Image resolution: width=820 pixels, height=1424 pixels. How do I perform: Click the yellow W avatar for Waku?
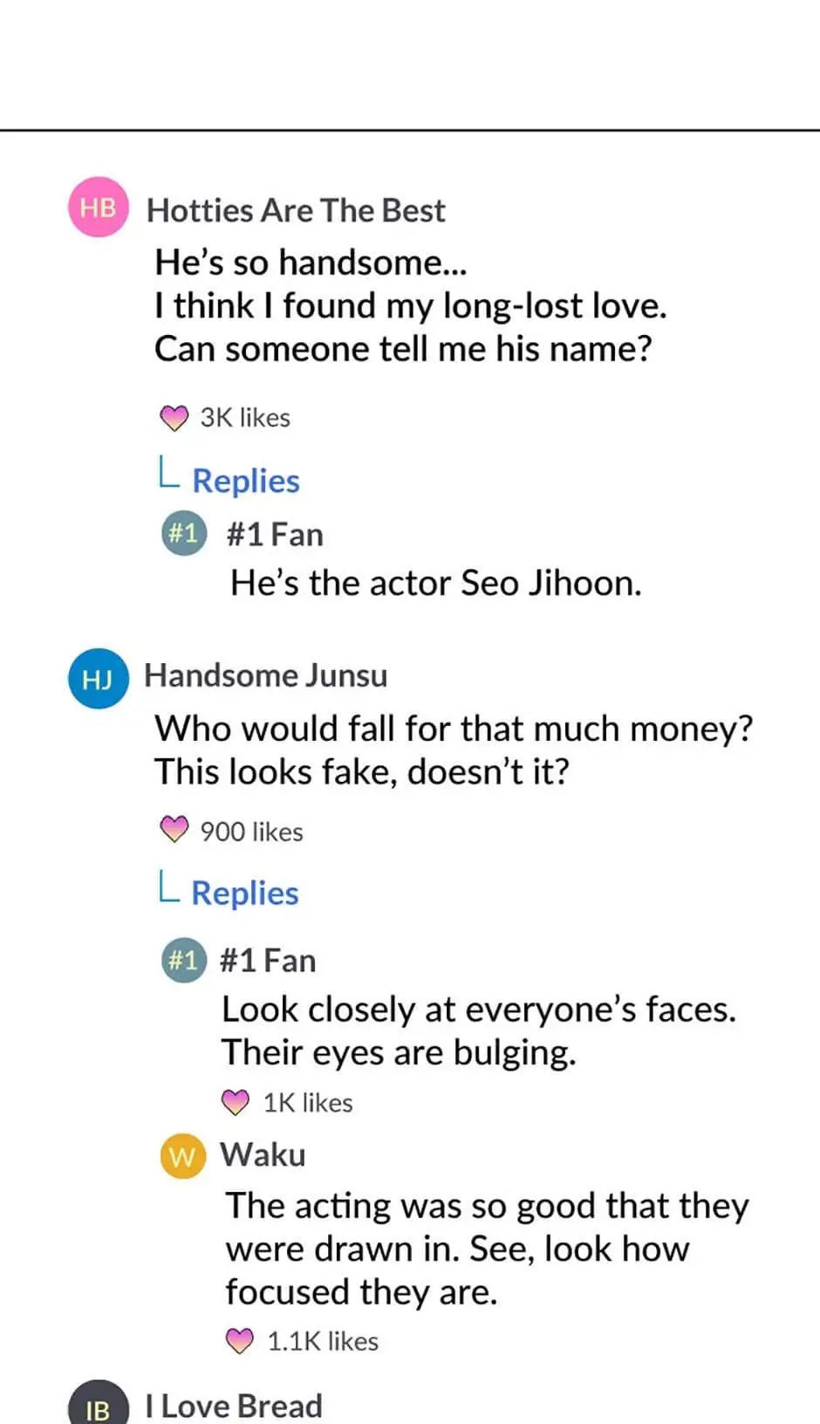[182, 1156]
